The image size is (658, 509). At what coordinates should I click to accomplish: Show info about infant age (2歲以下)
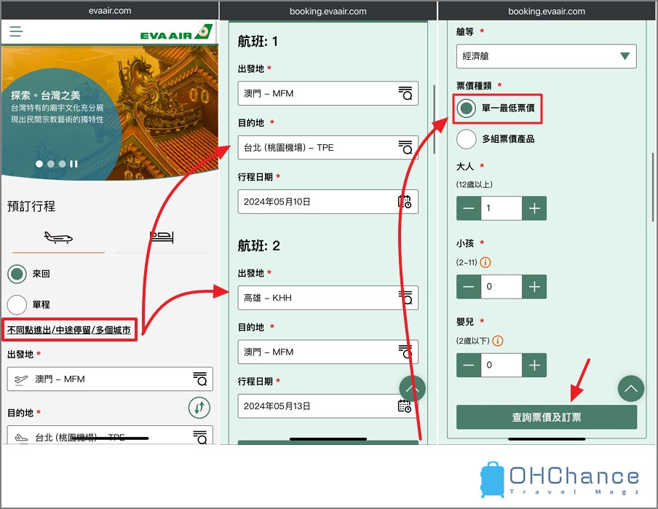point(497,341)
